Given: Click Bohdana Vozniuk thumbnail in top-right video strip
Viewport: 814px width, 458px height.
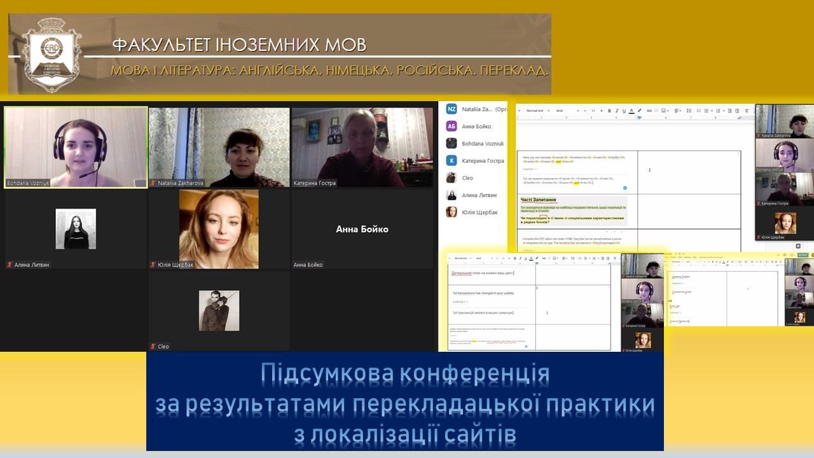Looking at the screenshot, I should point(784,155).
